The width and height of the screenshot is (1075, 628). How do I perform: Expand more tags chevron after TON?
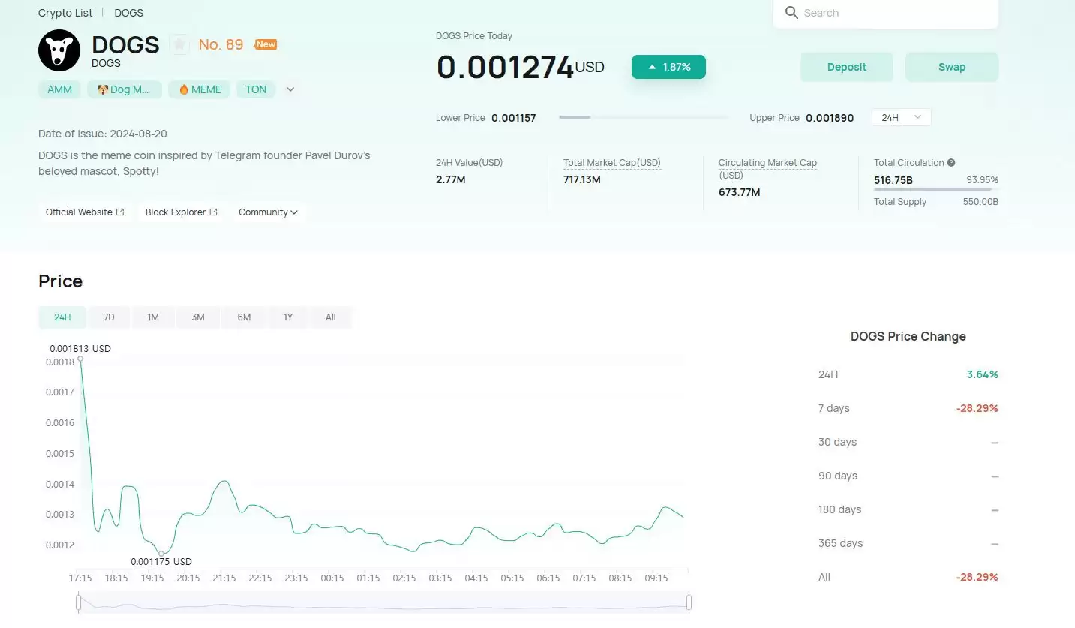290,89
